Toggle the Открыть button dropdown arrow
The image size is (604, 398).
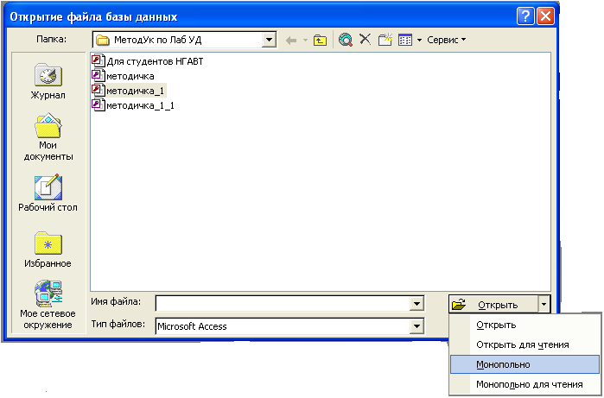click(x=544, y=305)
